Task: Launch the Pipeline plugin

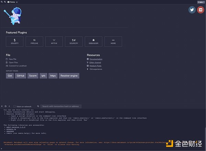Action: click(x=34, y=42)
